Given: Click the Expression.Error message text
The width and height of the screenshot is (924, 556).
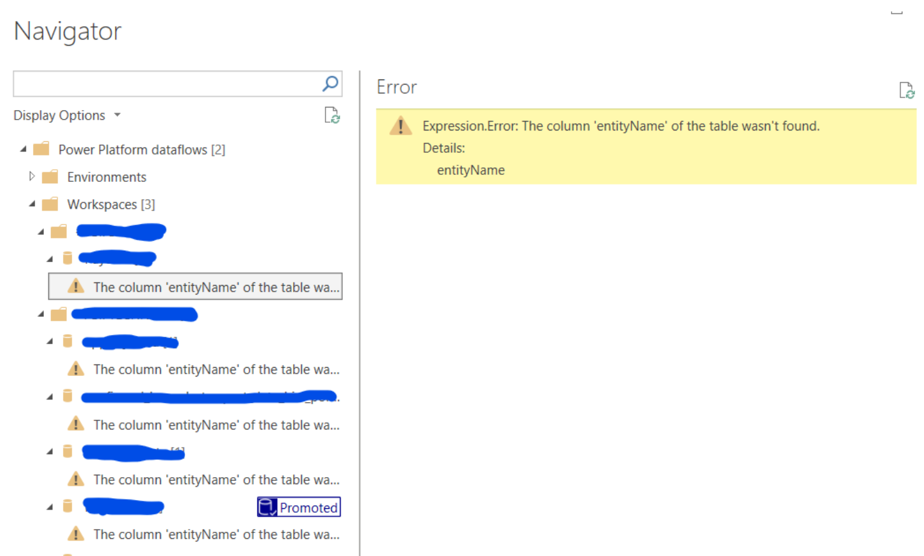Looking at the screenshot, I should pyautogui.click(x=621, y=126).
